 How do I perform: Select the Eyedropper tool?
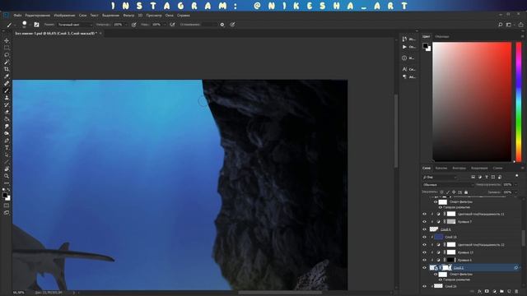pos(7,76)
